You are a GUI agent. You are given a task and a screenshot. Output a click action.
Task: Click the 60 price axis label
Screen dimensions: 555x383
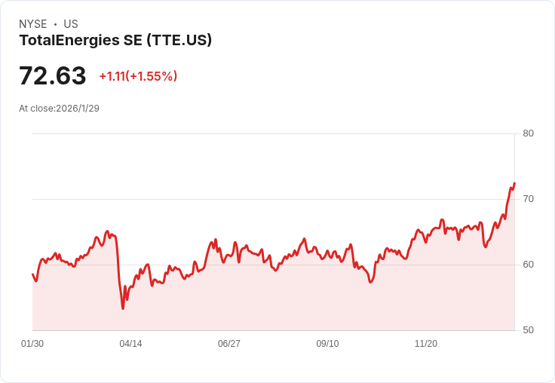528,265
